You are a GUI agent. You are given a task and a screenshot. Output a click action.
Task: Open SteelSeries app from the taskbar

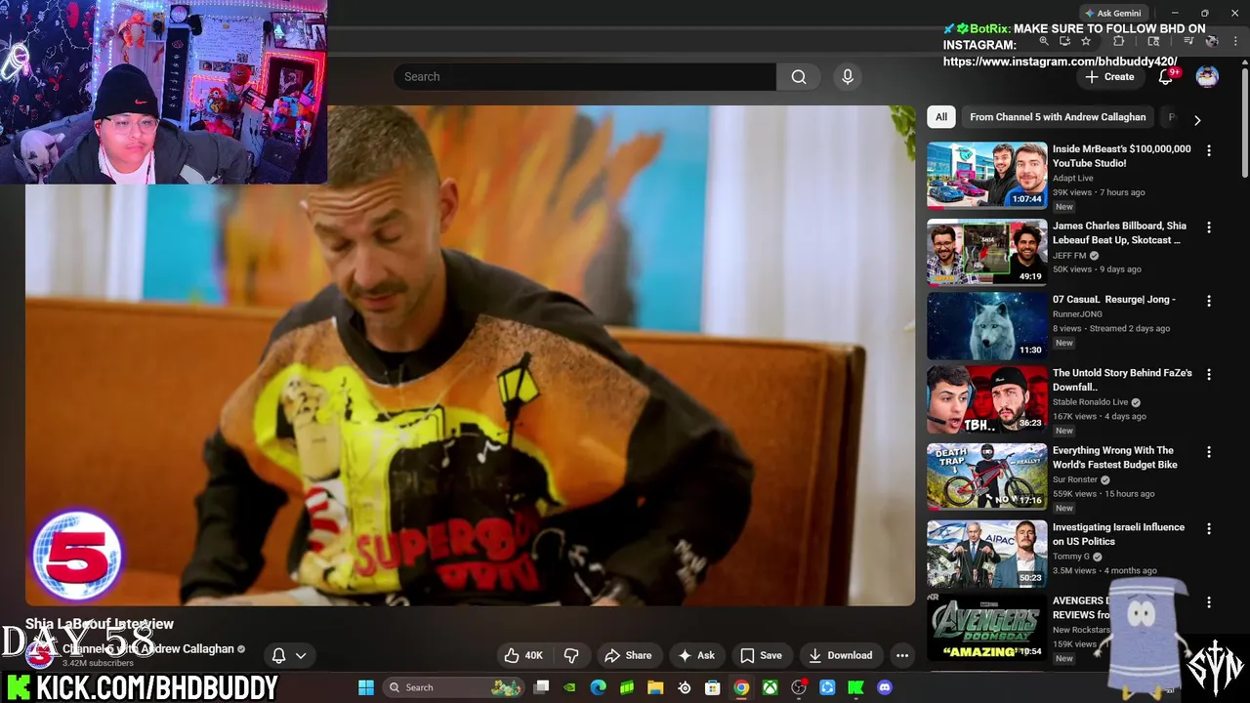click(685, 687)
